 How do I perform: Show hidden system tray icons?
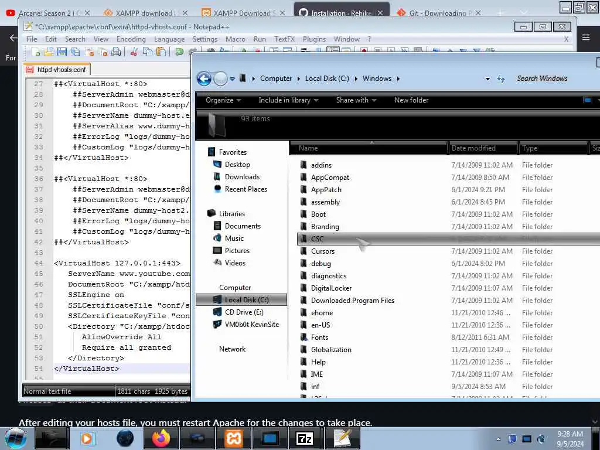pos(498,439)
